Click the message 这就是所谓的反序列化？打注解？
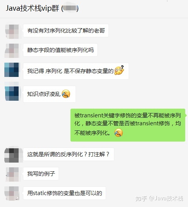 (x=68, y=154)
